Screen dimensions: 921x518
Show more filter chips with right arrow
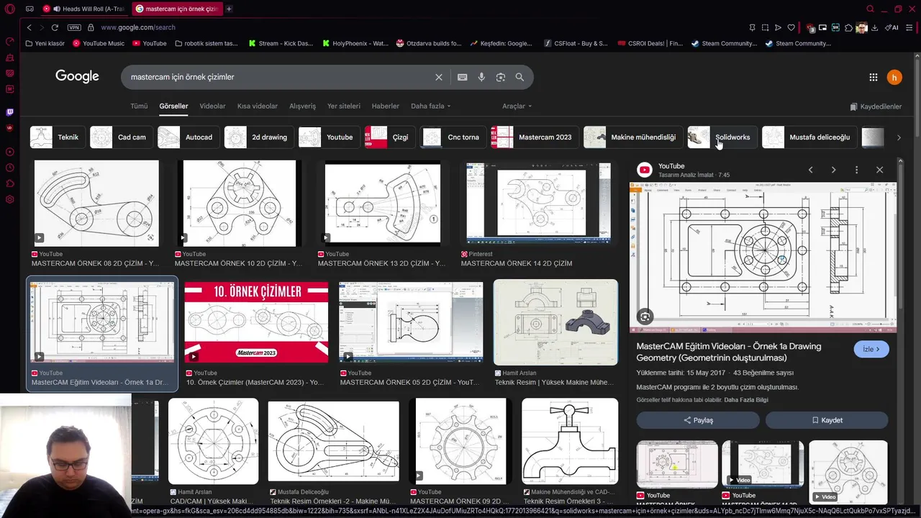pos(898,137)
